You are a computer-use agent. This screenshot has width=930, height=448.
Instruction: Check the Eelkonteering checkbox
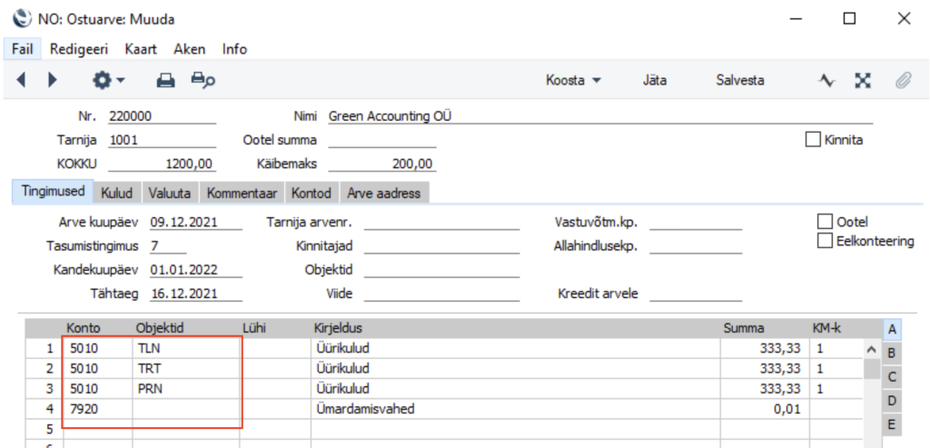pos(825,241)
